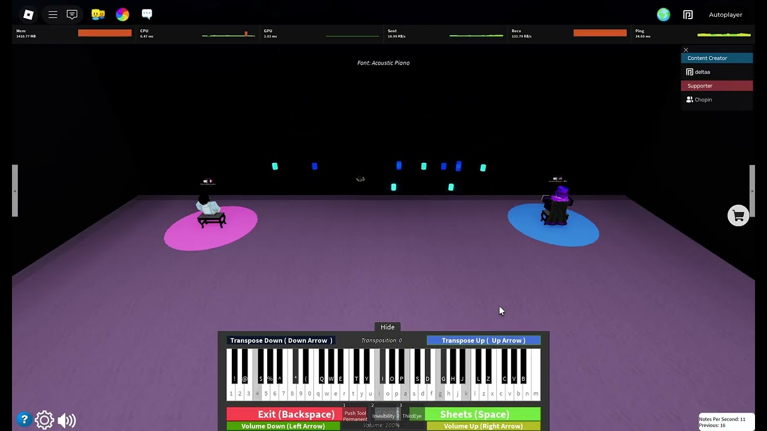
Task: Click the people icon beside Chopin
Action: (x=690, y=99)
